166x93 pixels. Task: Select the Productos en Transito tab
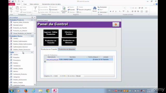tap(49, 49)
